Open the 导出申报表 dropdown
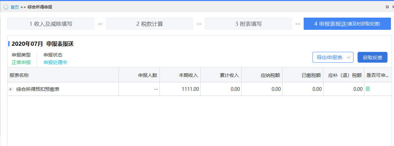The width and height of the screenshot is (394, 146). click(x=333, y=57)
